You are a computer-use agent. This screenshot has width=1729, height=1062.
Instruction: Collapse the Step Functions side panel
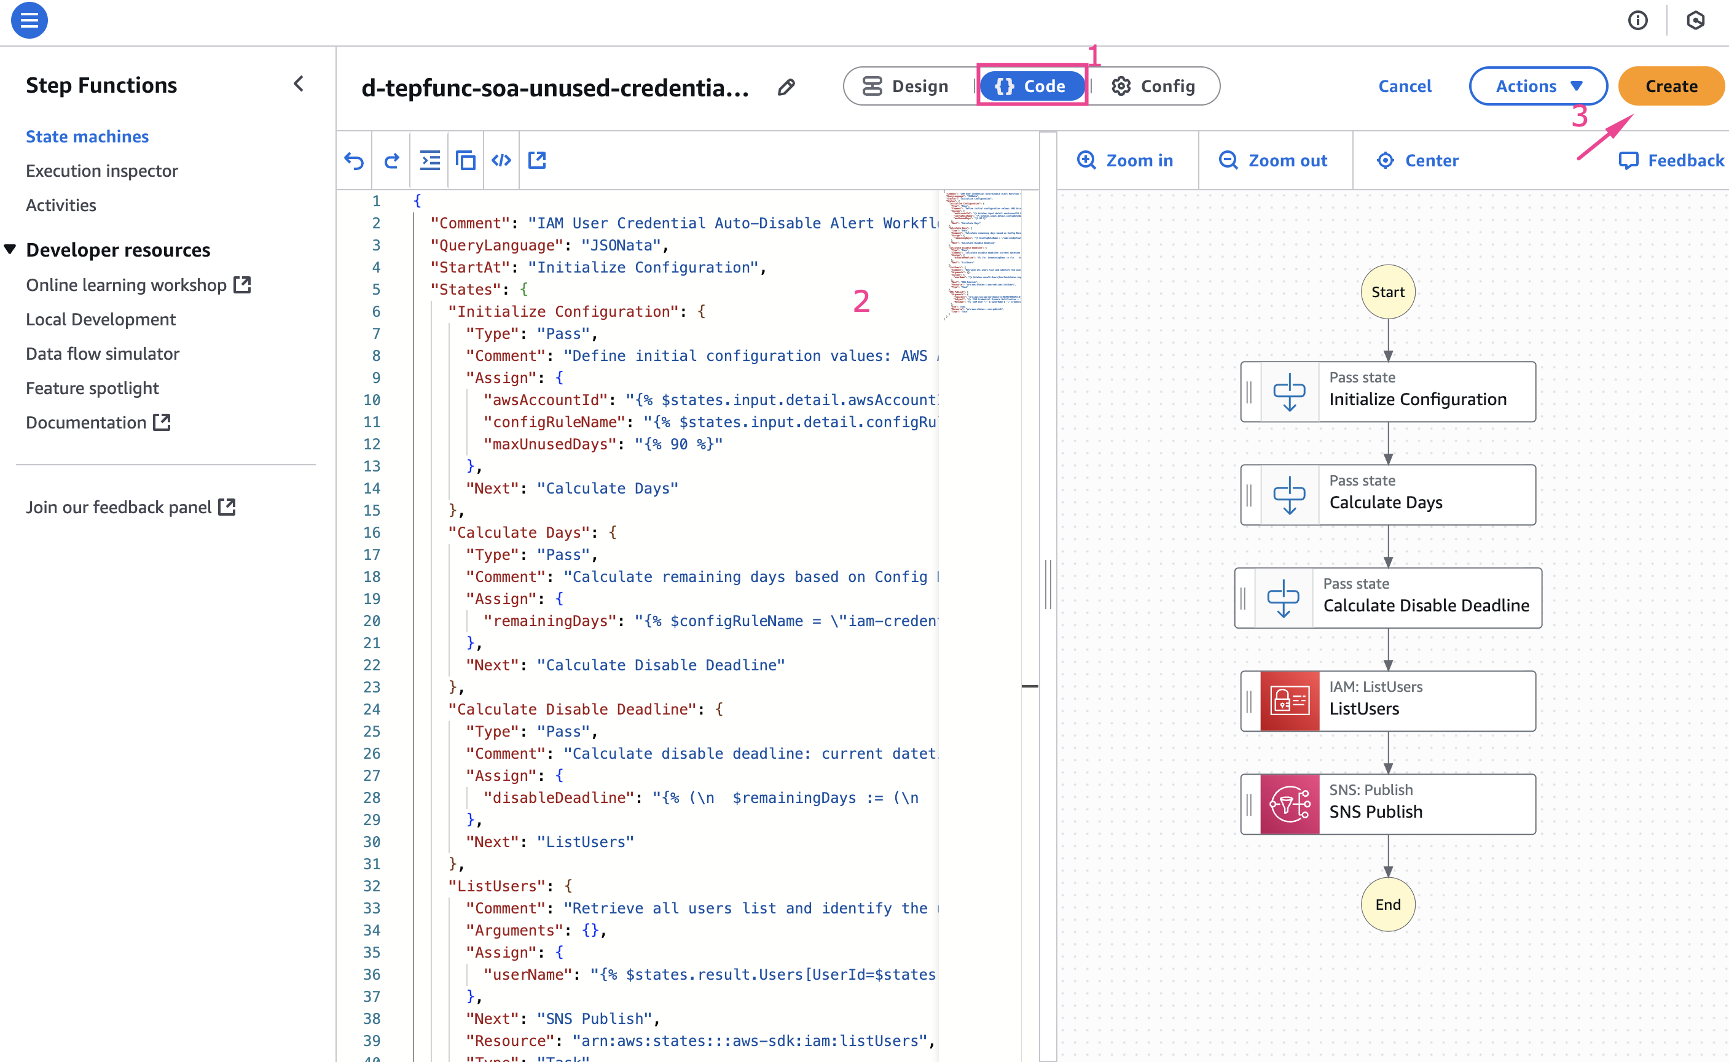click(x=299, y=84)
